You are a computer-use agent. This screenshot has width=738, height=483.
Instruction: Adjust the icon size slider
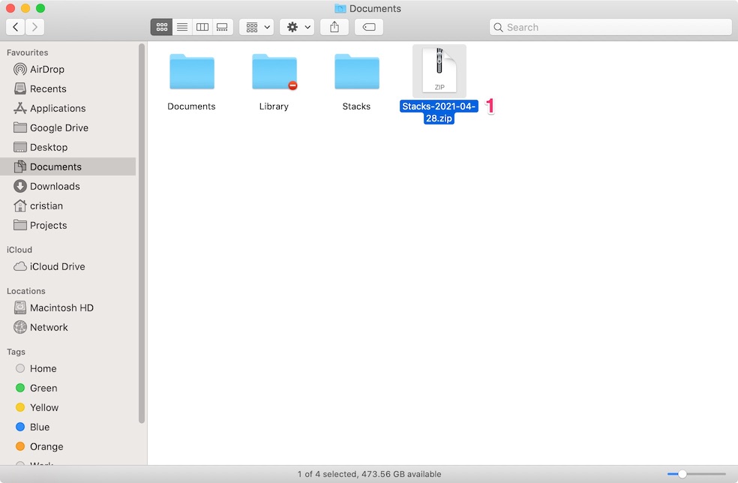pos(682,474)
